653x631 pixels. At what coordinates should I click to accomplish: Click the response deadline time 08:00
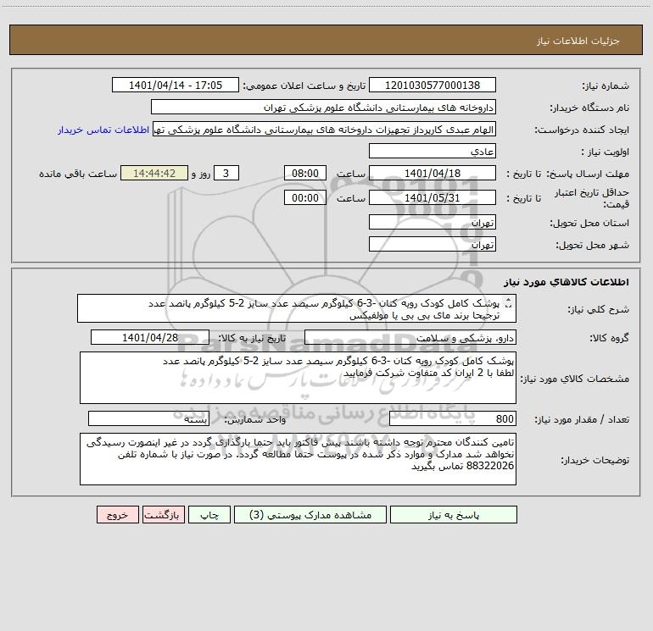pos(304,173)
